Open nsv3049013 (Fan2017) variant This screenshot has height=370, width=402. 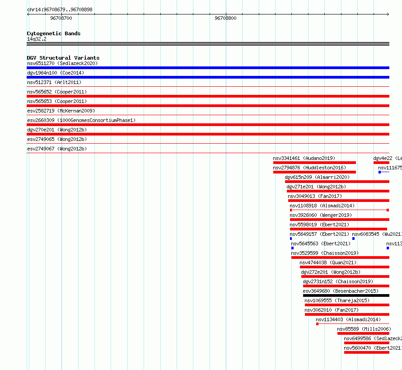(x=315, y=196)
